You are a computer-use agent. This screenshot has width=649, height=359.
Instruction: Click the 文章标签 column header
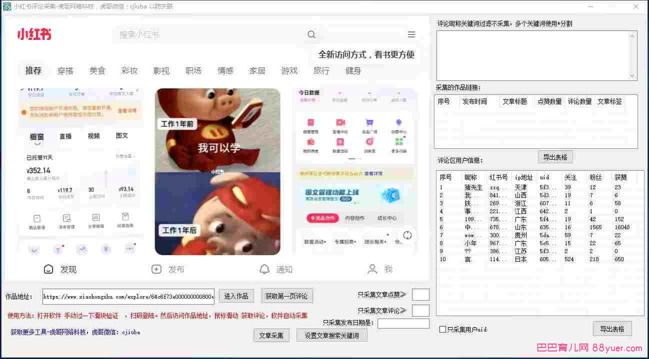(x=609, y=101)
